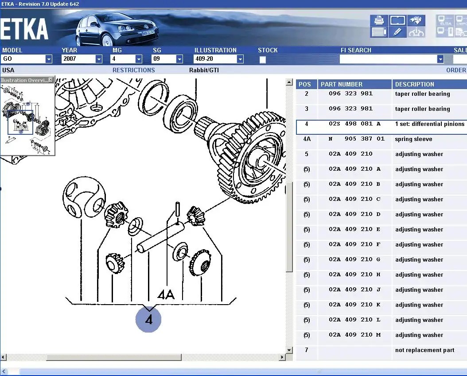Click position 7 in POS column

[x=307, y=350]
